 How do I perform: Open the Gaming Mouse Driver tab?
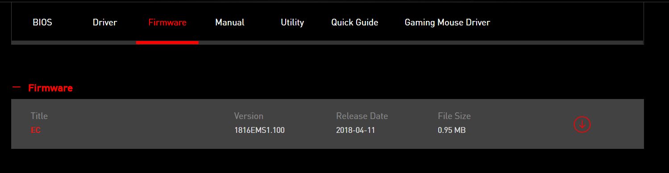(x=447, y=22)
